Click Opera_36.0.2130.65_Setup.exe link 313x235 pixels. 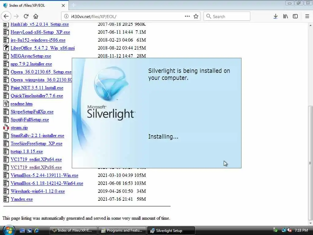click(x=41, y=72)
